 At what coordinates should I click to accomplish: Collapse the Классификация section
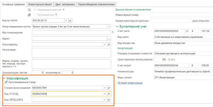click(x=3, y=79)
